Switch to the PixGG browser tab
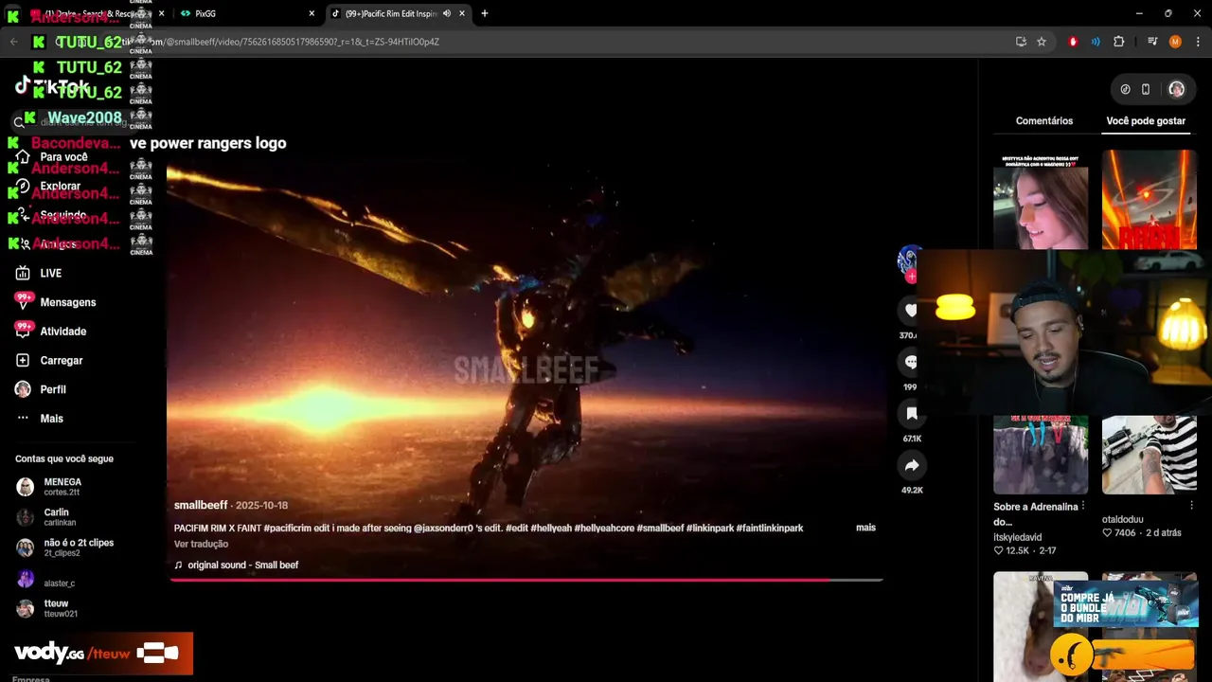This screenshot has width=1212, height=682. [x=246, y=13]
